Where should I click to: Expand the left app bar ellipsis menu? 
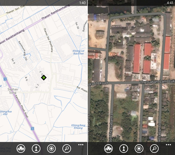pyautogui.click(x=81, y=145)
